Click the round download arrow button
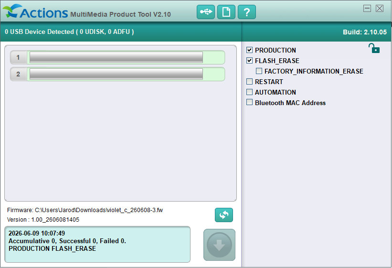 pos(219,245)
